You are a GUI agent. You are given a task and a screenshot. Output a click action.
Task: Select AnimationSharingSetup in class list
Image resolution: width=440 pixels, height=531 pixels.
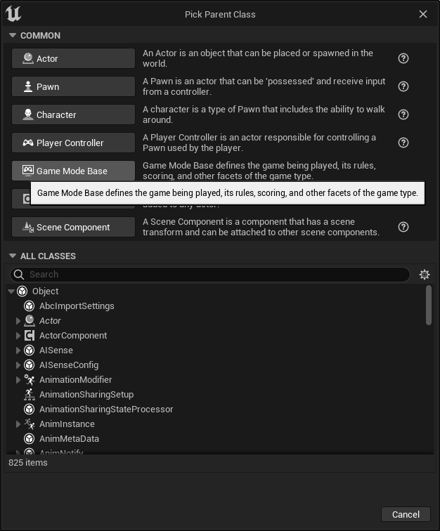coord(86,395)
